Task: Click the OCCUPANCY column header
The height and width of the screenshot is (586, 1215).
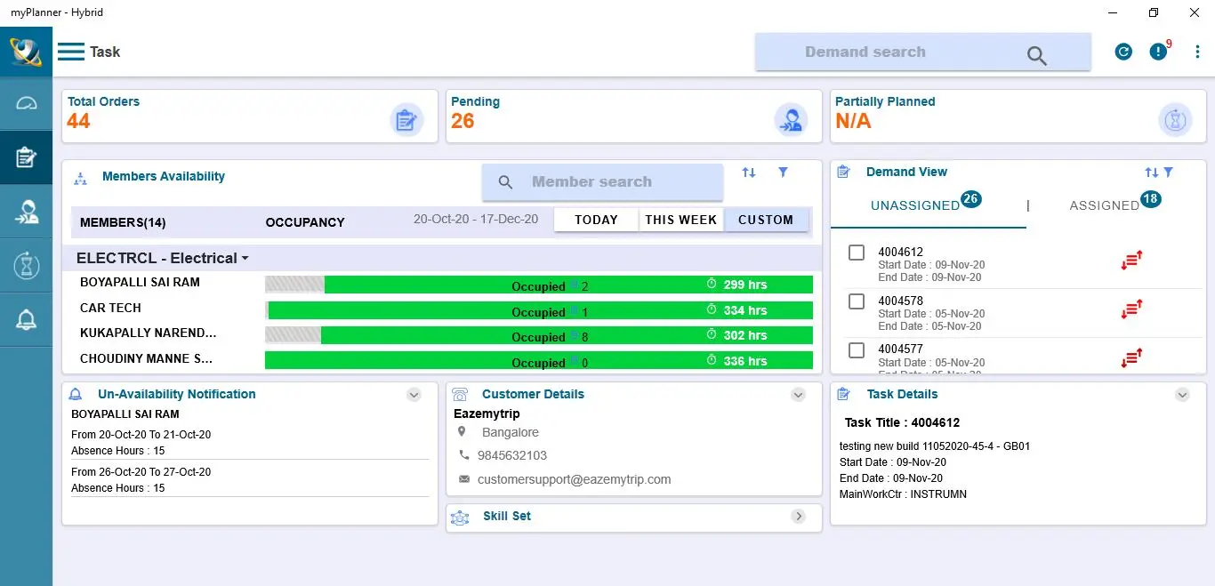Action: click(x=305, y=222)
